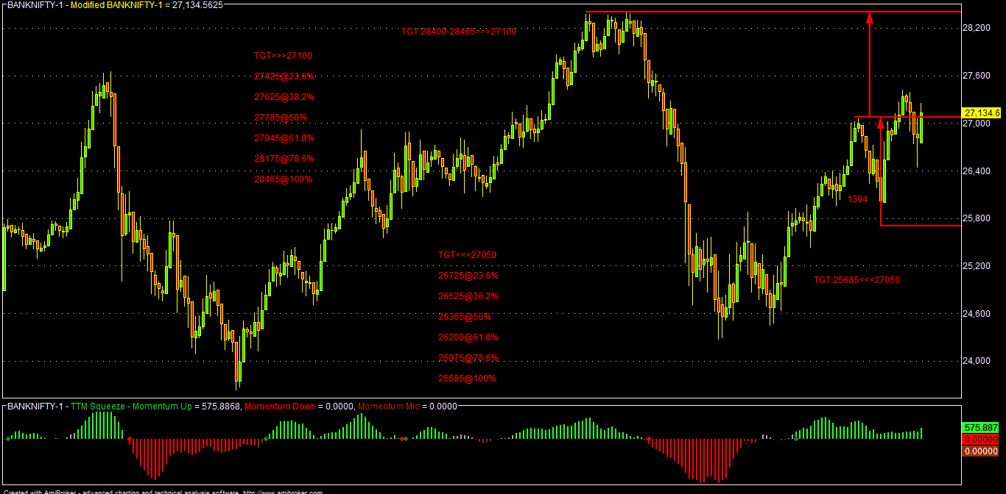Click the '25685@100%' level text
This screenshot has width=1006, height=494.
coord(467,379)
